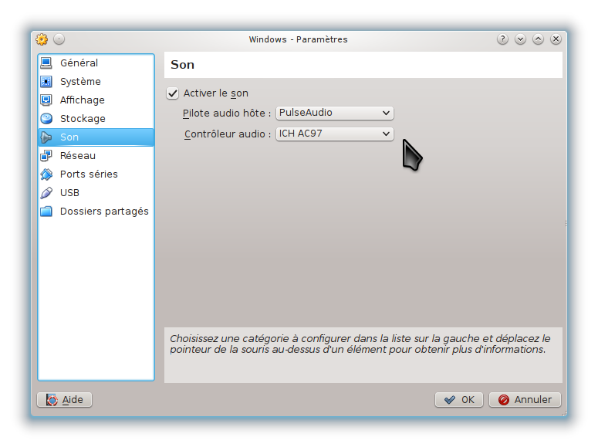Confirm settings with the OK button

coord(459,400)
